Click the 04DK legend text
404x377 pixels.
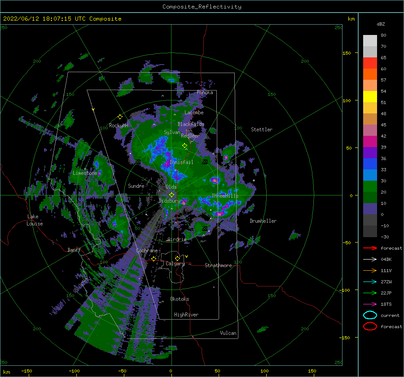point(386,260)
